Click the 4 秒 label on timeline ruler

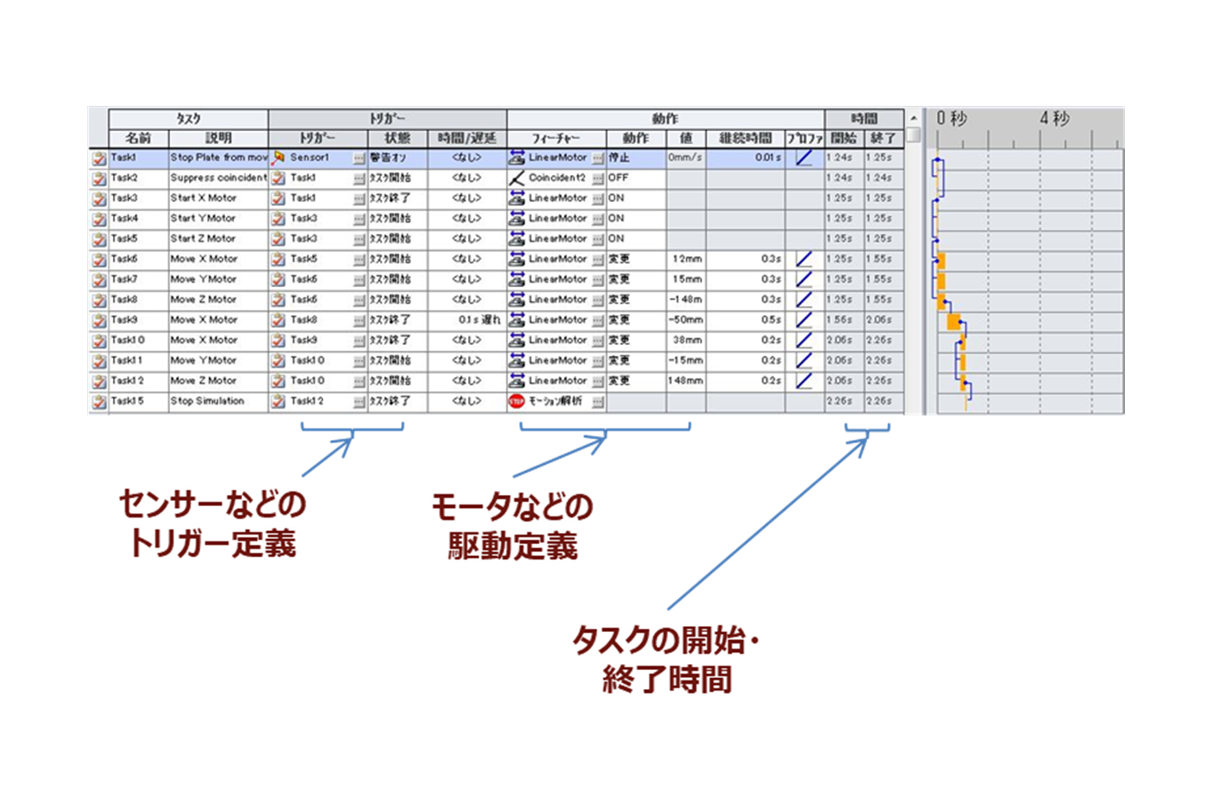coord(1054,118)
